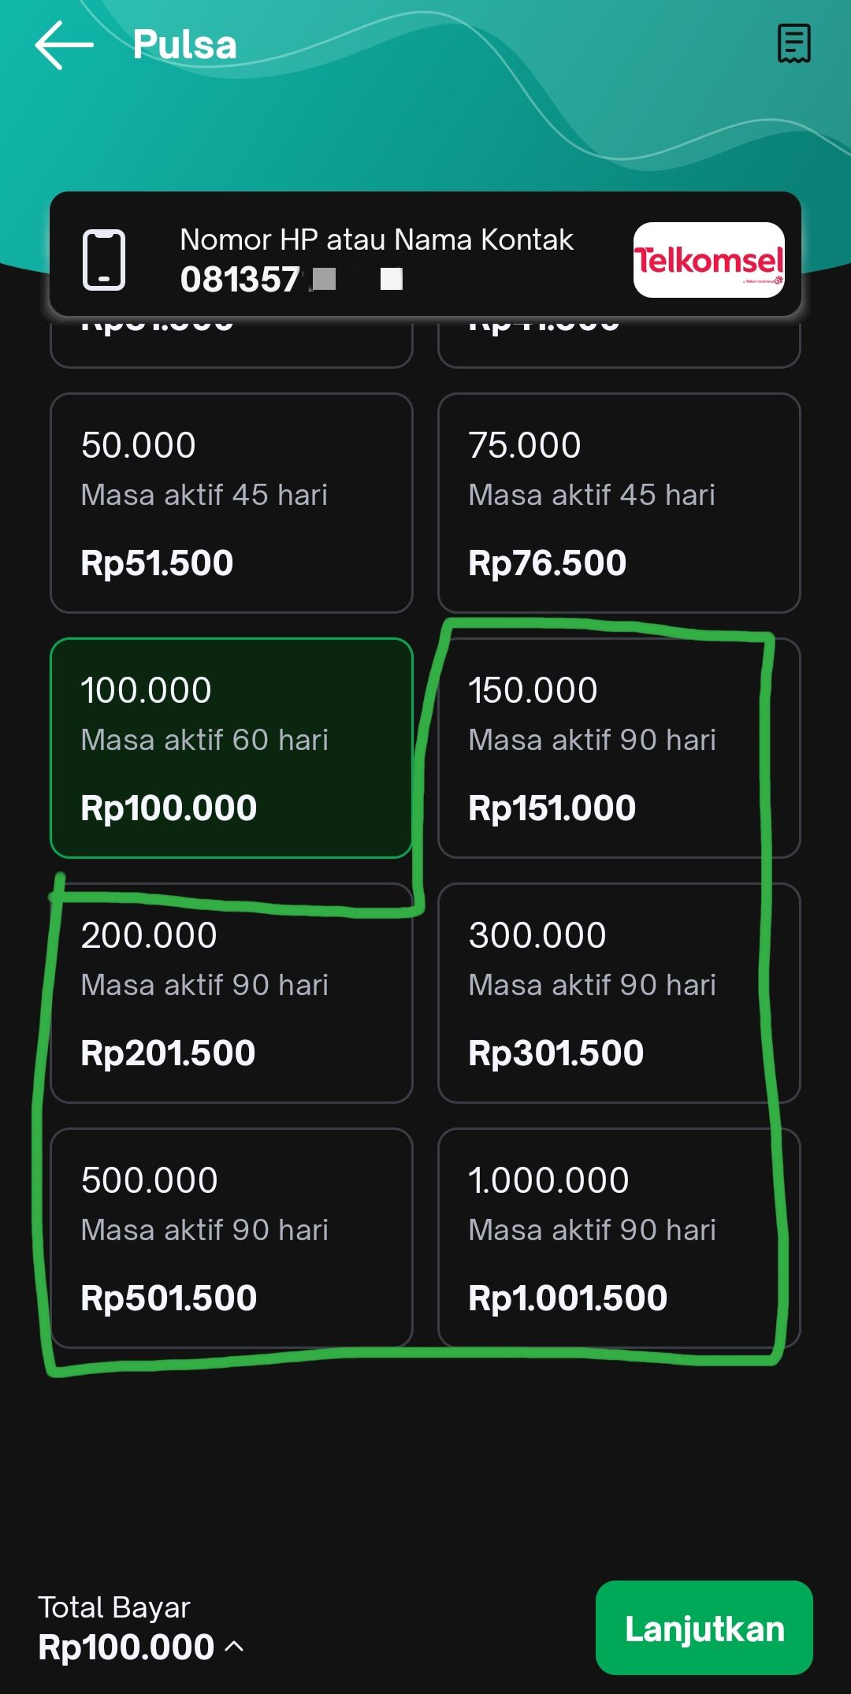
Task: Select the highlighted 100.000 pulsa card
Action: tap(232, 748)
